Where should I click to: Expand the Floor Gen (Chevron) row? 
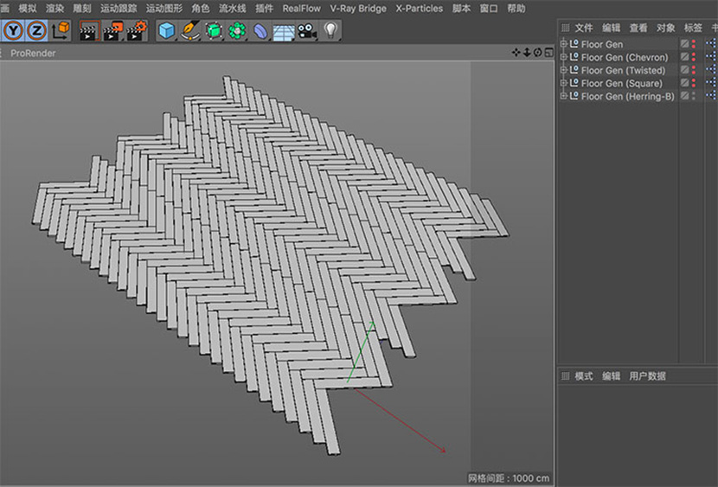tap(564, 57)
